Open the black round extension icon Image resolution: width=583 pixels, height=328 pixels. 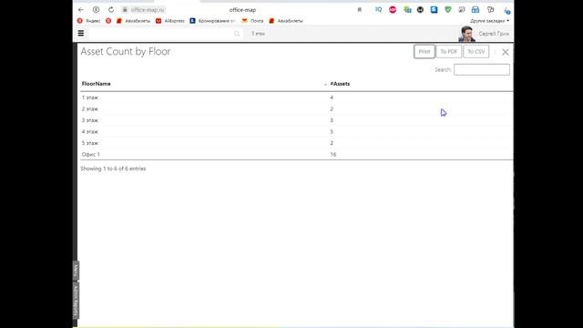pos(420,10)
